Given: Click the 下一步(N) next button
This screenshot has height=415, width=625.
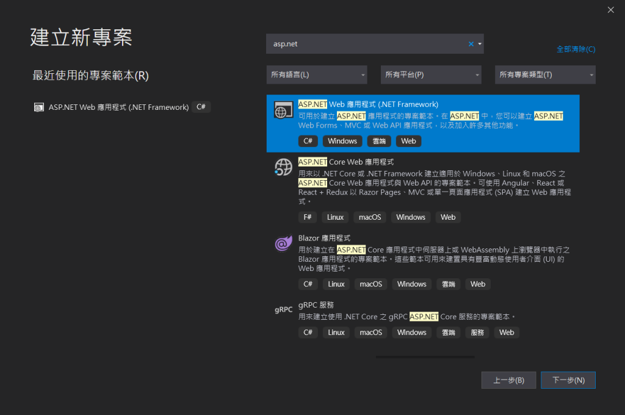Looking at the screenshot, I should pos(568,380).
